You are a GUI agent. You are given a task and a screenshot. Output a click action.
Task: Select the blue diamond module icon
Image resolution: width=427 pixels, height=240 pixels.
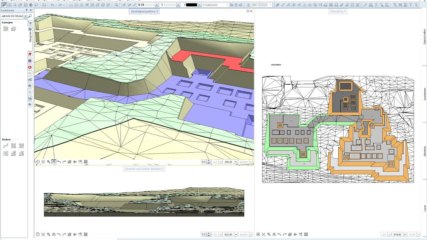tap(30, 104)
